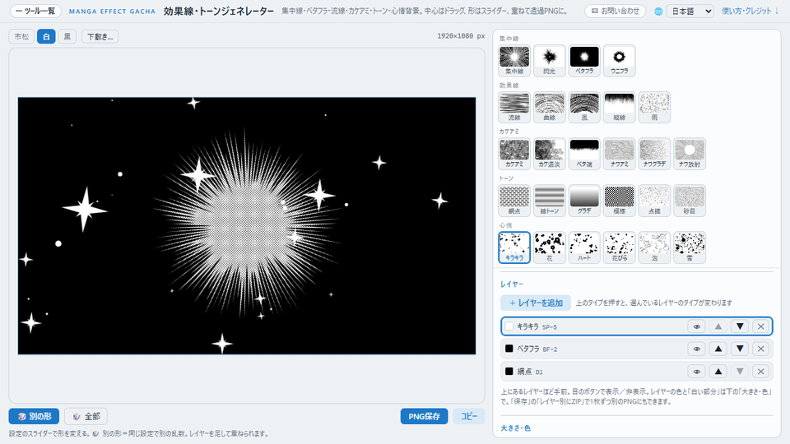This screenshot has height=444, width=790.
Task: Open the 日本語 language dropdown
Action: (690, 11)
